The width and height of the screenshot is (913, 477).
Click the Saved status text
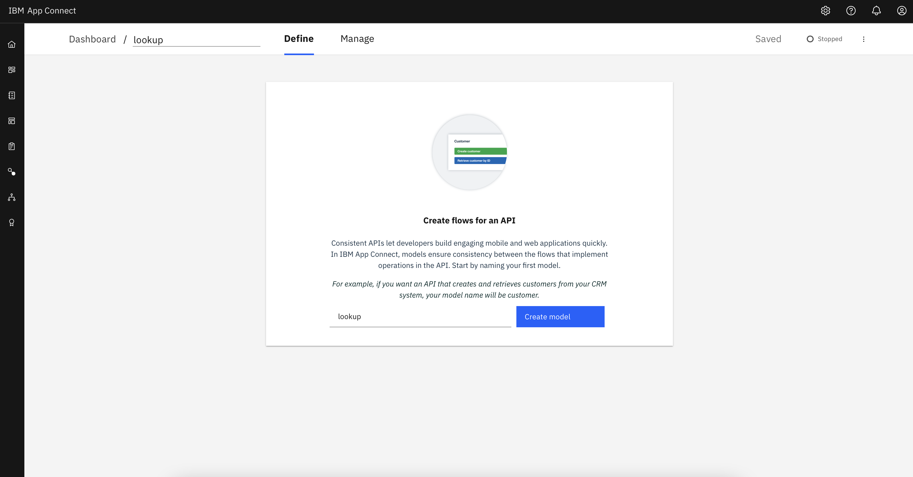coord(768,39)
